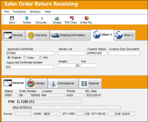Viewport: 148px width, 122px height.
Task: Click the Location field showing MIA
Action: 53,95
